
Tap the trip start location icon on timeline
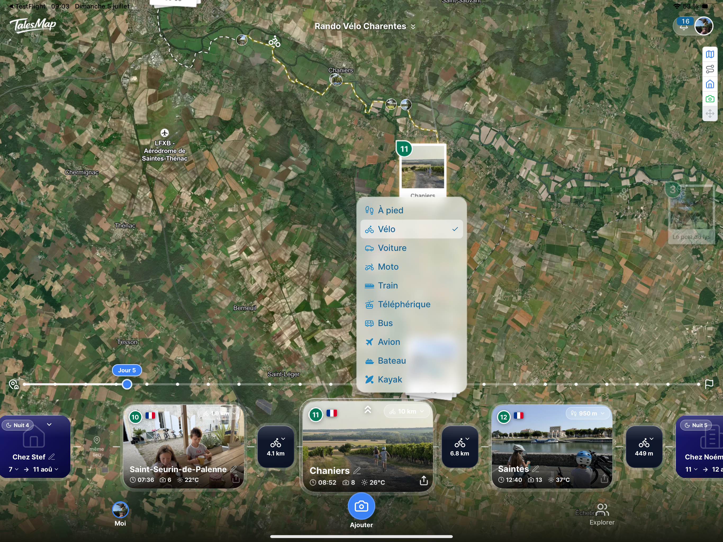[x=14, y=385]
